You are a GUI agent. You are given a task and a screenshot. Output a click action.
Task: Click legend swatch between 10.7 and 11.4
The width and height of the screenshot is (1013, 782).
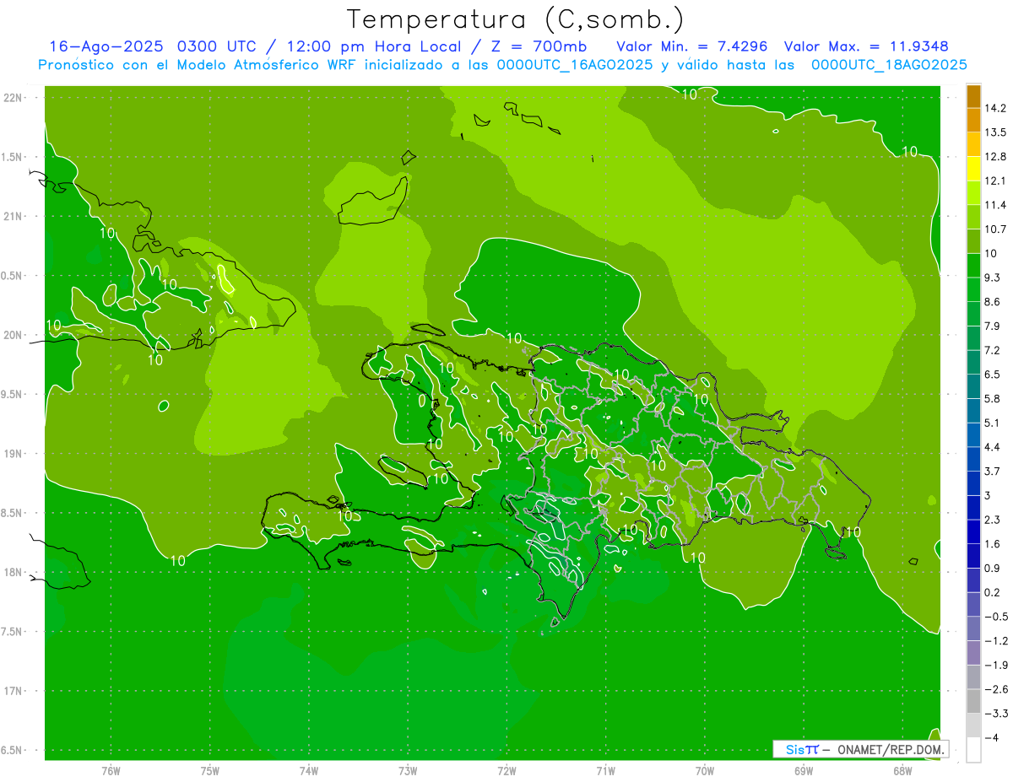[973, 217]
